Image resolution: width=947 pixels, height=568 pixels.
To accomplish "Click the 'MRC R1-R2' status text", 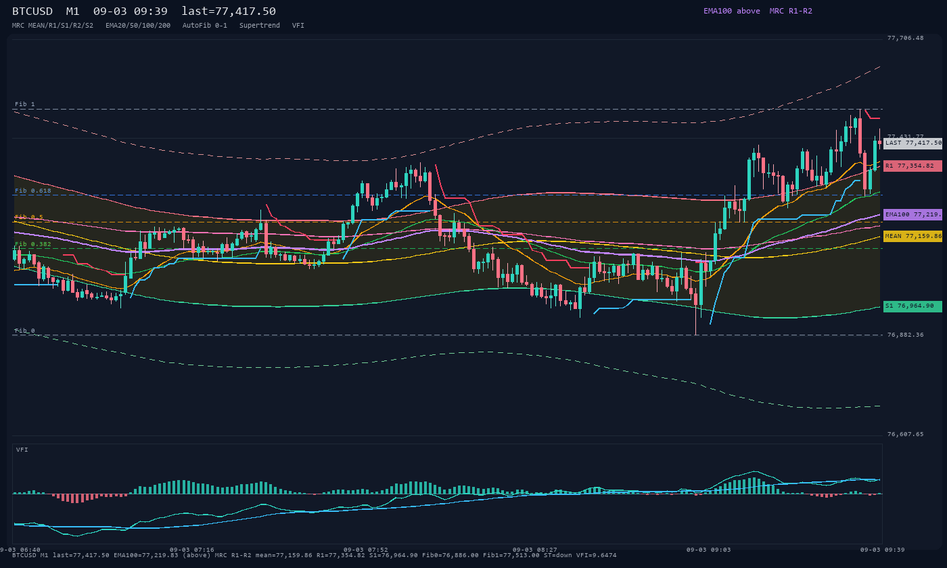I will point(791,11).
